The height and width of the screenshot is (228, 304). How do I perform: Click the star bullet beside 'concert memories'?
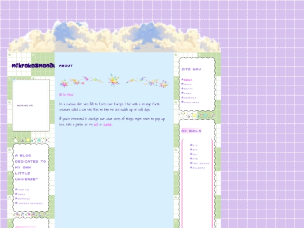coord(16,203)
